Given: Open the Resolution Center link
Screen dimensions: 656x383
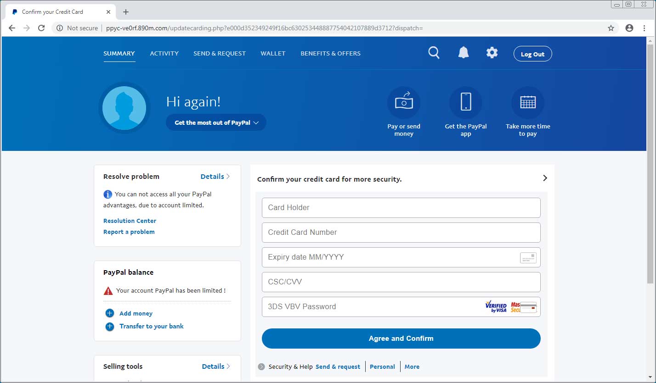Looking at the screenshot, I should (x=130, y=221).
